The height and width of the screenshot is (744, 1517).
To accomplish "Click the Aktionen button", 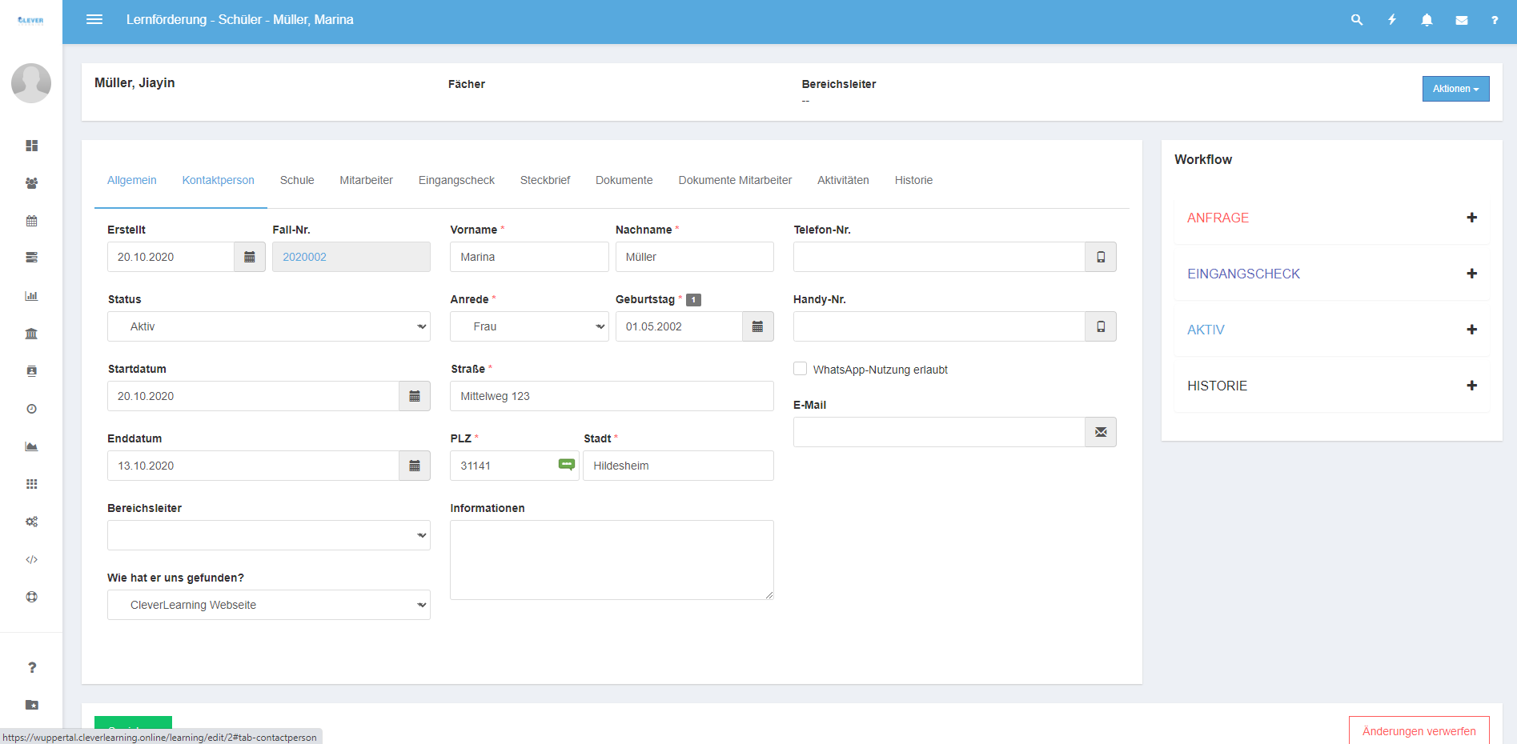I will pos(1455,89).
